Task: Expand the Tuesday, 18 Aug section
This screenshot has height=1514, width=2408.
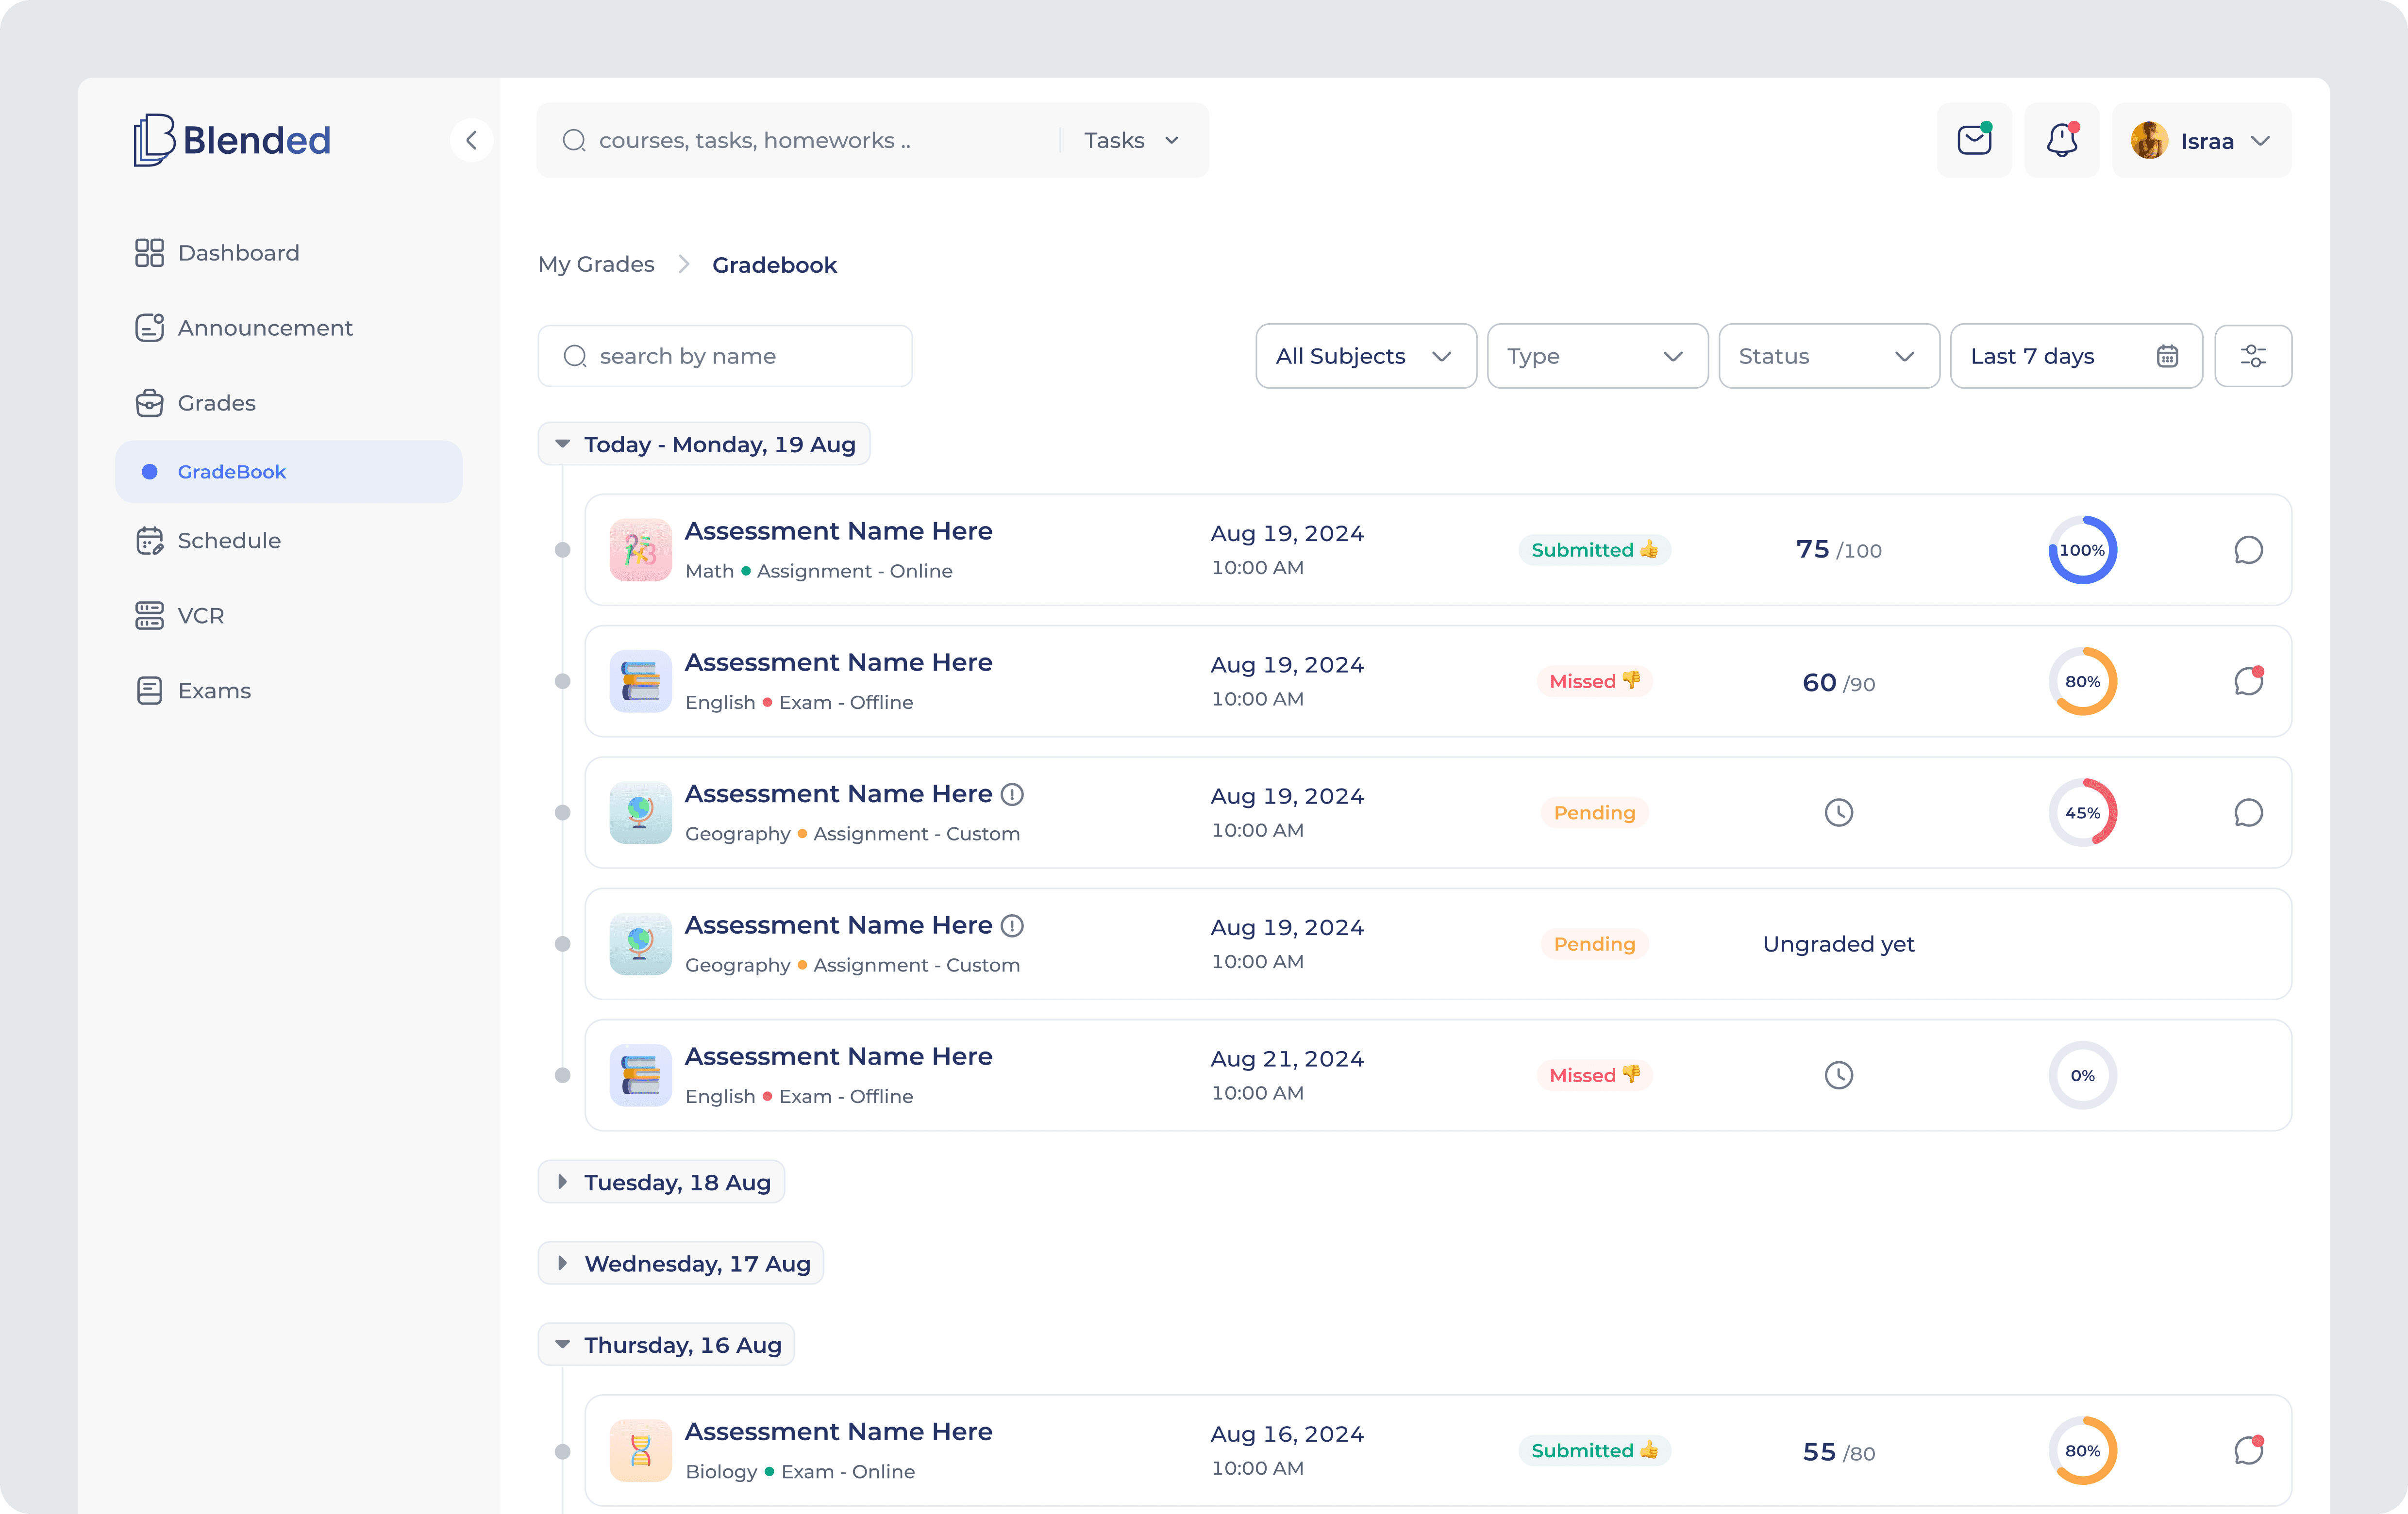Action: point(661,1181)
